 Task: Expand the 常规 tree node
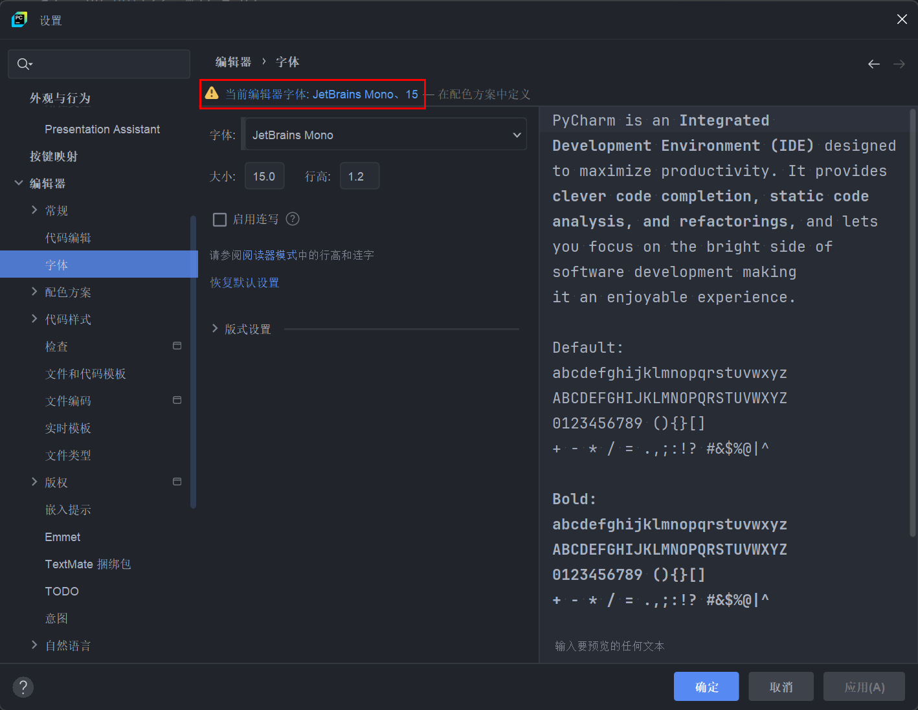[34, 210]
